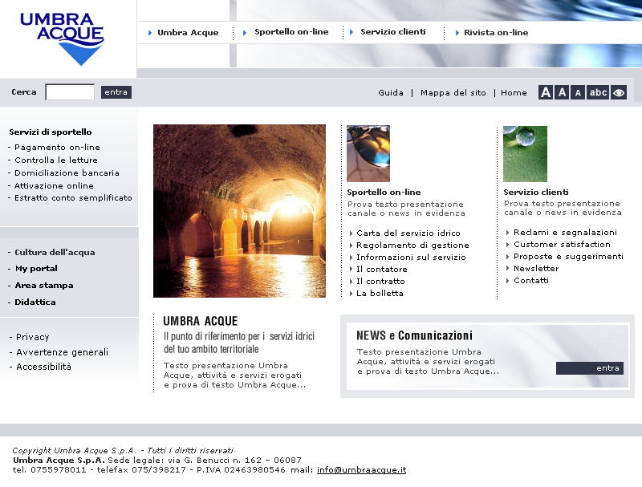
Task: Open Il contatore link
Action: pyautogui.click(x=382, y=270)
